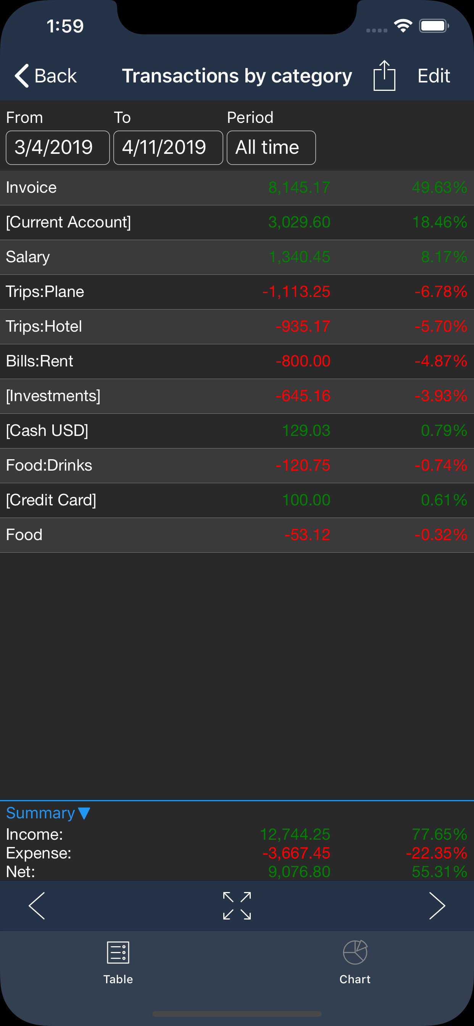Tap the share export icon
The image size is (474, 1026).
coord(384,76)
